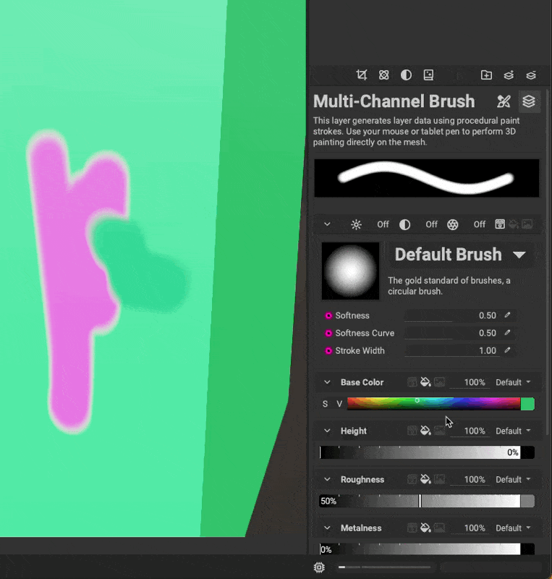Toggle the pink Softness indicator dot

point(328,316)
